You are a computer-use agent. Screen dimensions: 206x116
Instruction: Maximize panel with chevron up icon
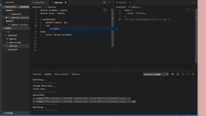[188, 74]
